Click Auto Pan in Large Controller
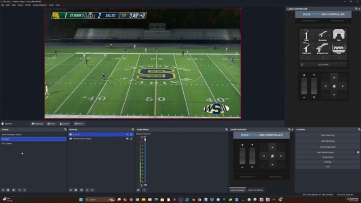This screenshot has height=203, width=361. tap(323, 65)
